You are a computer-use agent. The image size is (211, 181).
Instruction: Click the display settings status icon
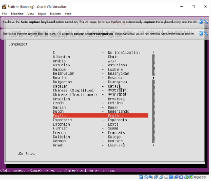(x=171, y=177)
